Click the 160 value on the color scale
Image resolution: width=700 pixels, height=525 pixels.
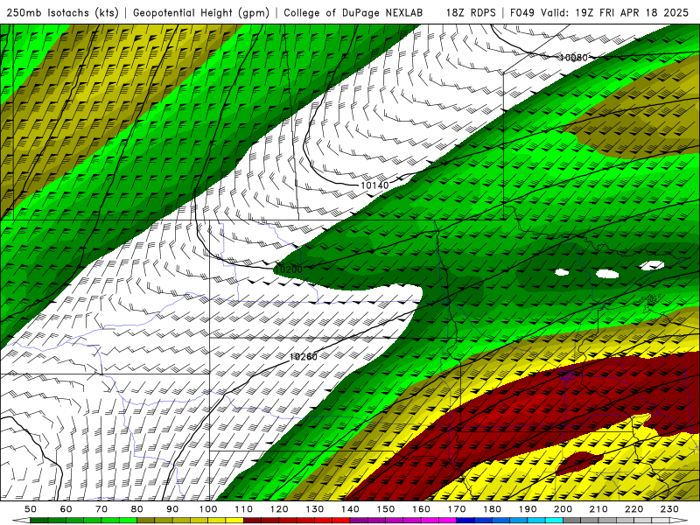(422, 509)
